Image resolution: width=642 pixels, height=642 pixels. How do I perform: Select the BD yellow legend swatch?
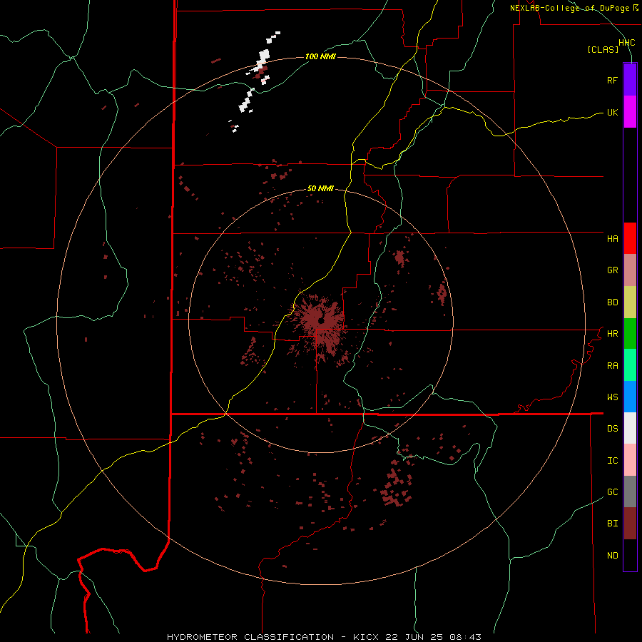[x=630, y=302]
